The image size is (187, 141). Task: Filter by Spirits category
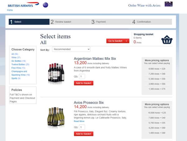pos(16,78)
